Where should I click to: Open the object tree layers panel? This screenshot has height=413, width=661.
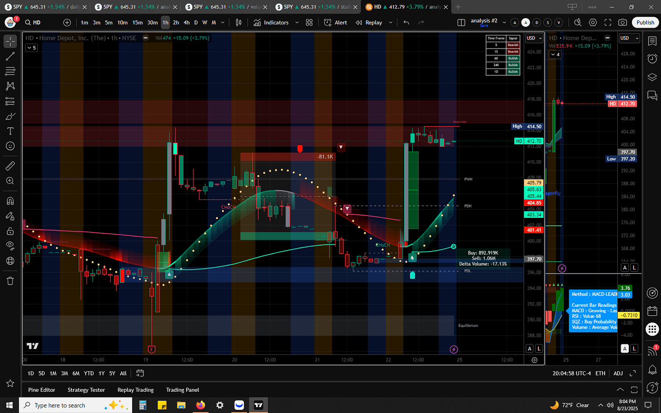pyautogui.click(x=652, y=77)
